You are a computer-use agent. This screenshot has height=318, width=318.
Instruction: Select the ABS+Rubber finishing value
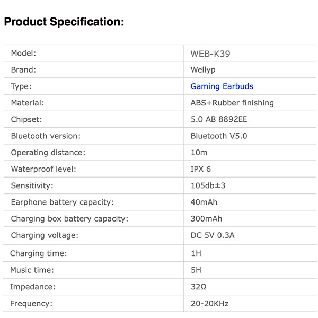point(232,103)
